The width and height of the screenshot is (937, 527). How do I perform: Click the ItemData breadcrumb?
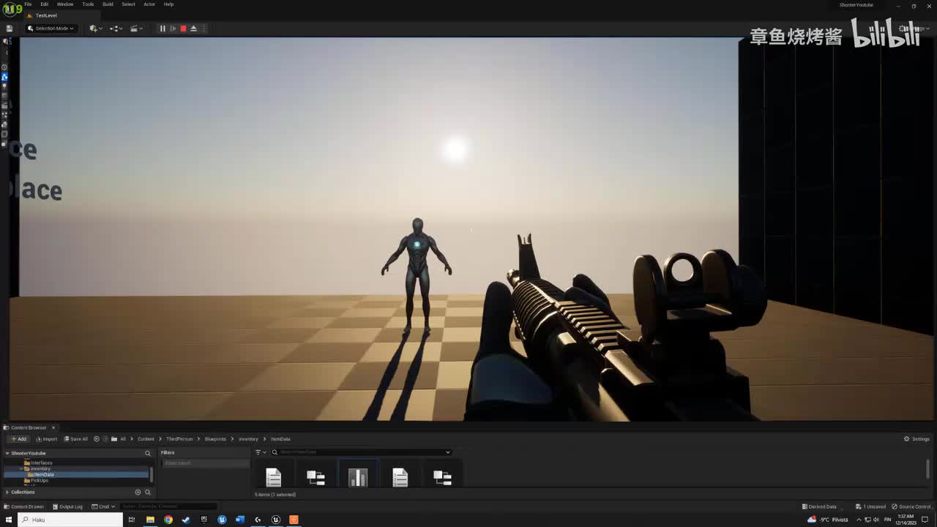pyautogui.click(x=280, y=439)
